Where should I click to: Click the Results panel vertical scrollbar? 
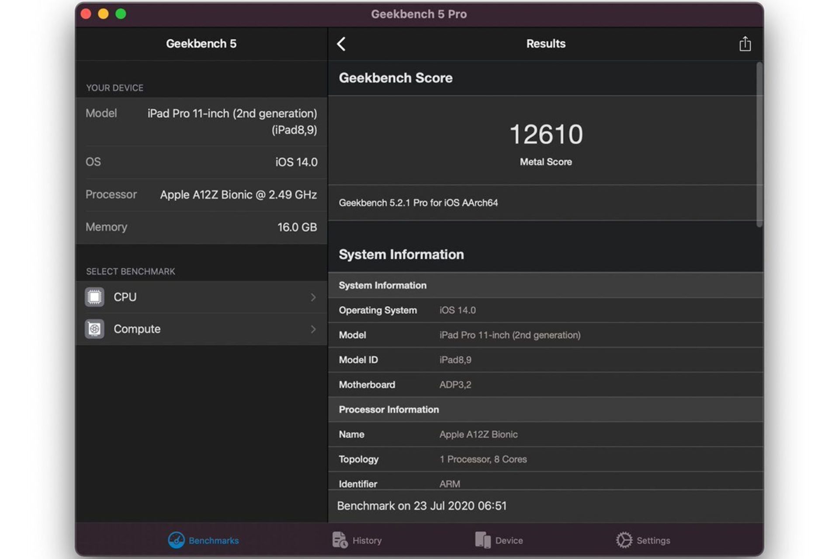pos(759,144)
